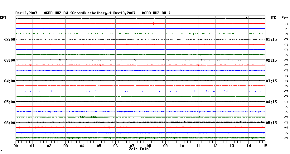Select the 03:00 CET time label
The height and width of the screenshot is (154, 290).
[x=10, y=60]
